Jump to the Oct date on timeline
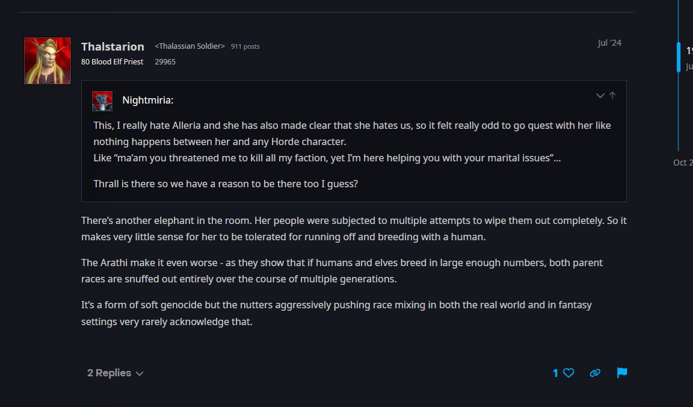Image resolution: width=693 pixels, height=407 pixels. pos(682,163)
